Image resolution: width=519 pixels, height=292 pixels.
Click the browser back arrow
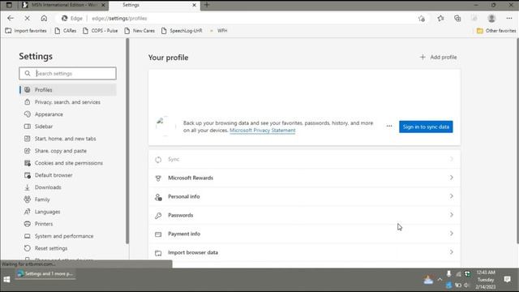11,18
